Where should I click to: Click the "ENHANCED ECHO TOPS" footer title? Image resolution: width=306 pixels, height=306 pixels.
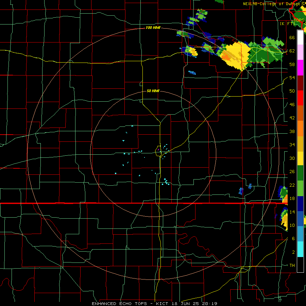coord(119,304)
